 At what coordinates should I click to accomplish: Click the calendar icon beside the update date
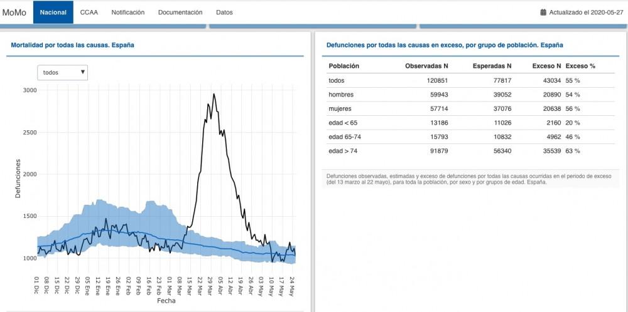click(x=543, y=13)
